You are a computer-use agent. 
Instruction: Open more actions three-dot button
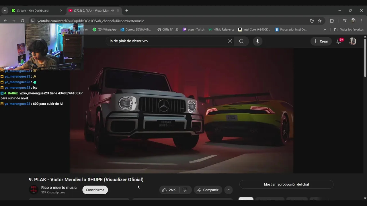(228, 190)
